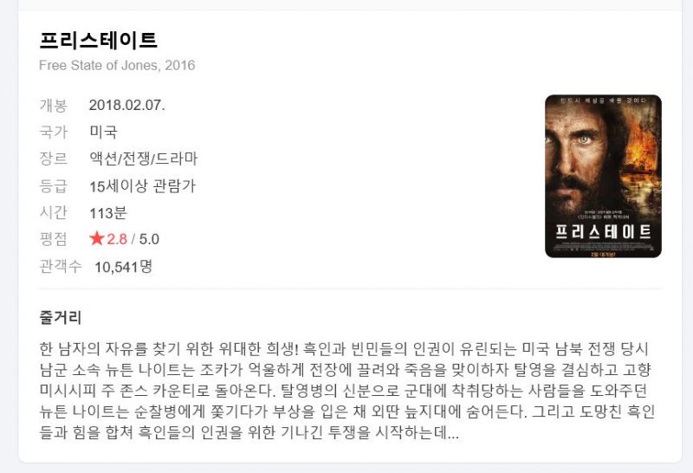
Task: Click the 등급 label
Action: tap(54, 186)
